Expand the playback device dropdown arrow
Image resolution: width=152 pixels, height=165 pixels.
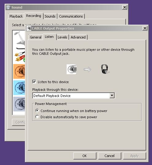point(112,95)
